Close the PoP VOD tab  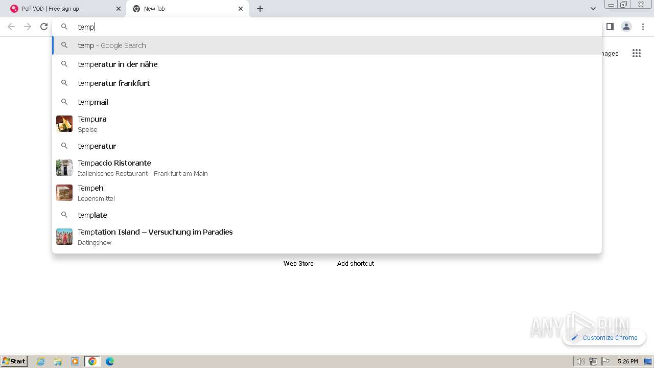[119, 9]
